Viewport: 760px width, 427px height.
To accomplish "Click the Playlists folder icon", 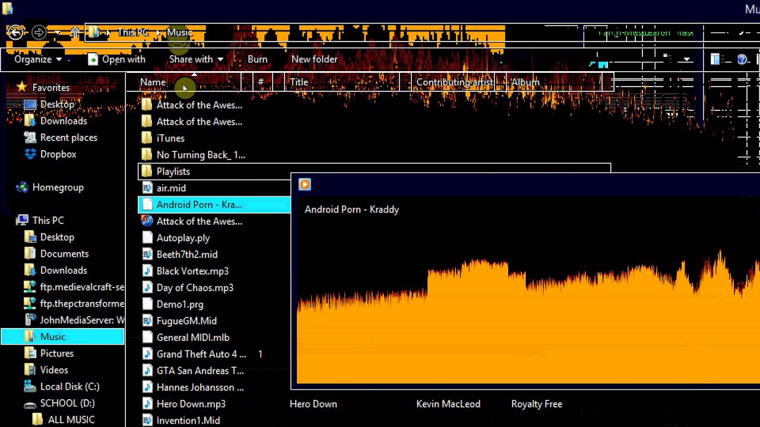I will point(147,171).
